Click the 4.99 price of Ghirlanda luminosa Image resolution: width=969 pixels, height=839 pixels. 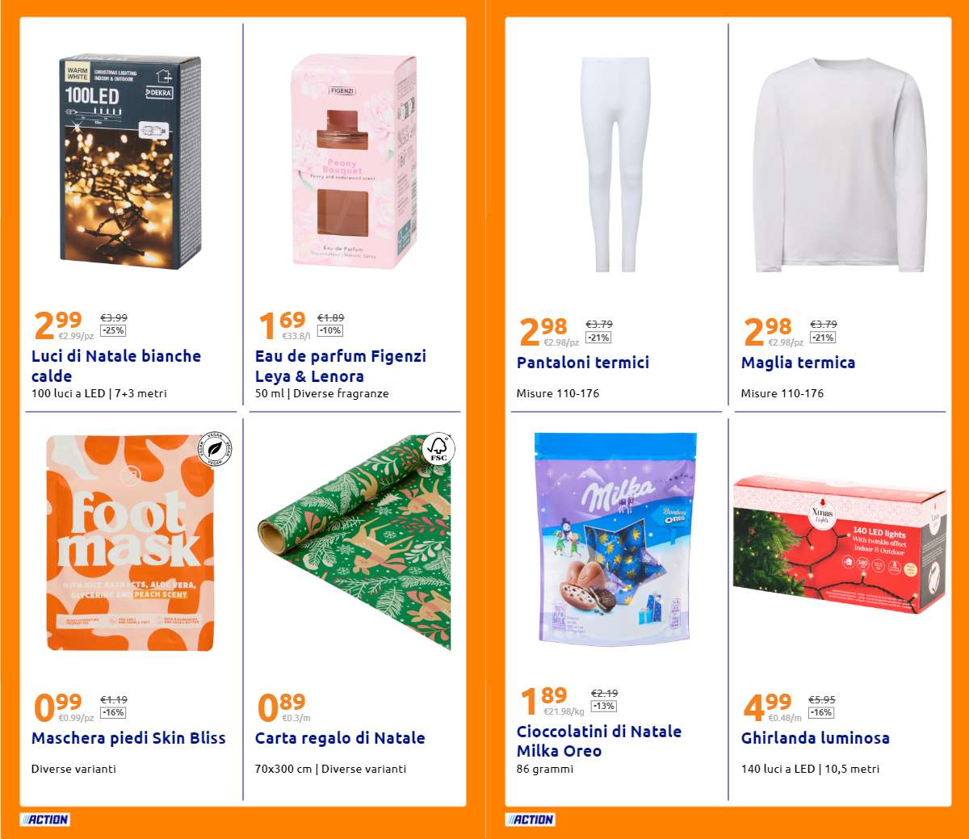tap(767, 706)
